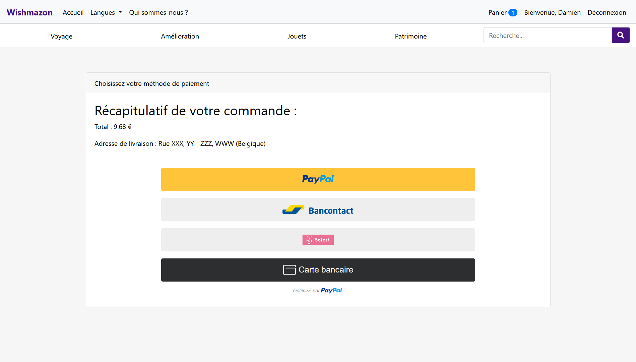The image size is (636, 362).
Task: Pay by Carte bancaire
Action: [318, 270]
